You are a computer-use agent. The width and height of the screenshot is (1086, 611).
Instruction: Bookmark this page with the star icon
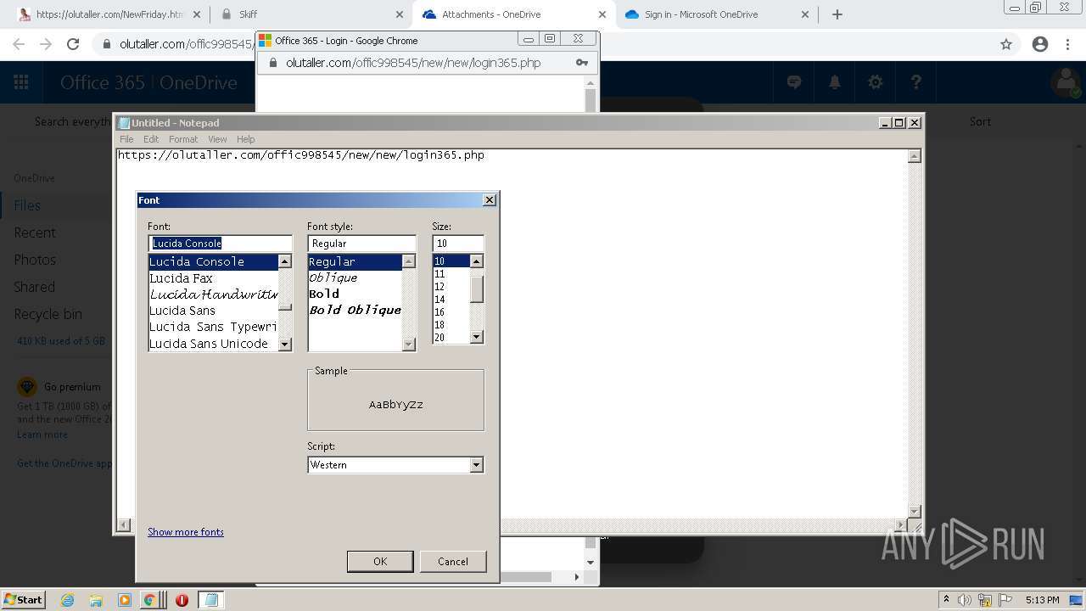1006,44
